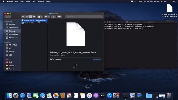Open the PICTURES volume
This screenshot has height=100, width=178.
11,45
